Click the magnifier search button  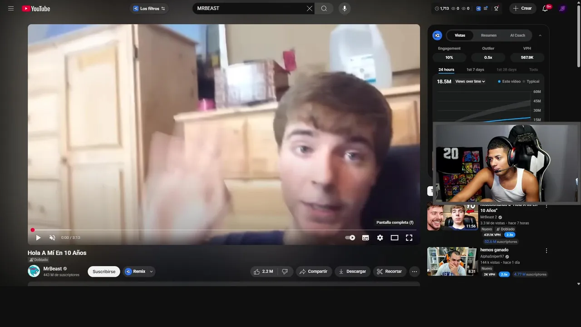pyautogui.click(x=324, y=9)
